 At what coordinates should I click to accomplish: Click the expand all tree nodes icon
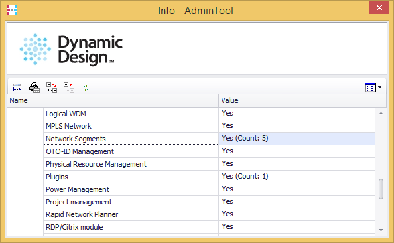pyautogui.click(x=52, y=88)
